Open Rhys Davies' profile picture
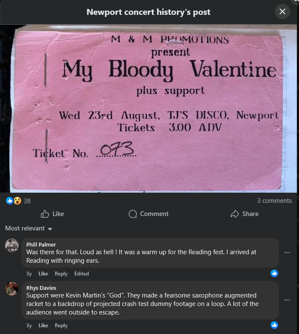This screenshot has height=334, width=299. [12, 289]
